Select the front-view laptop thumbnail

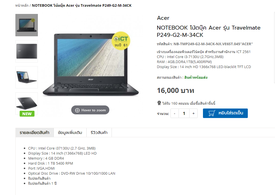pyautogui.click(x=27, y=25)
